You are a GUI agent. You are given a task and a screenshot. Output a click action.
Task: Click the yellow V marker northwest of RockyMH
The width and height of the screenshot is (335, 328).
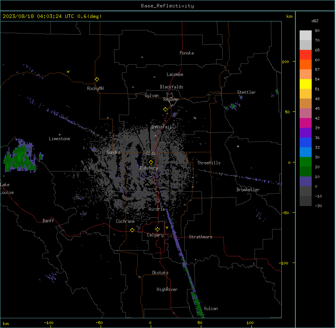coord(68,72)
